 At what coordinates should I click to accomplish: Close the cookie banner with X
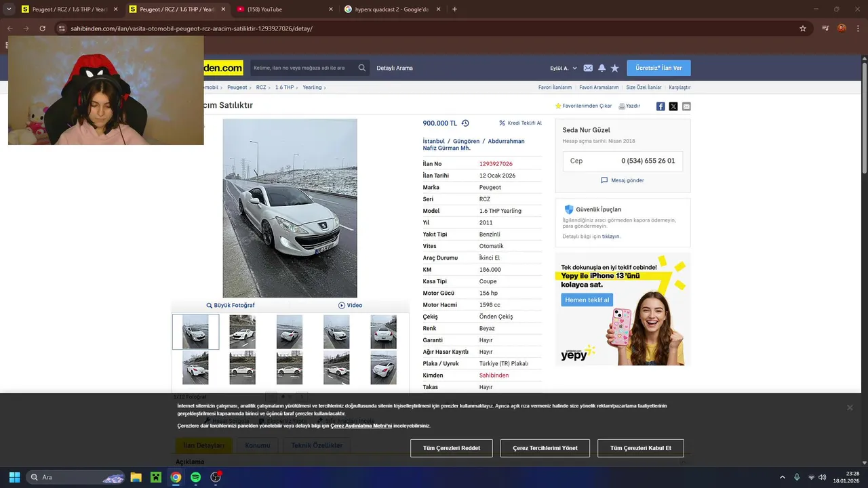pyautogui.click(x=850, y=407)
